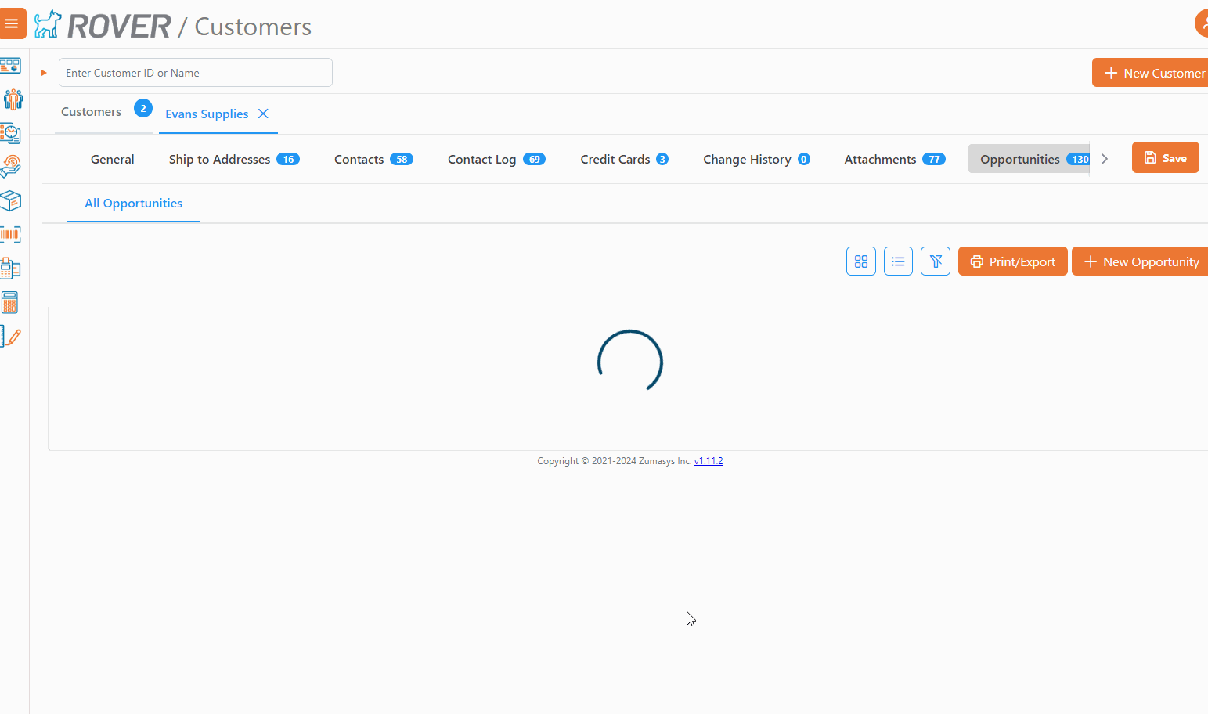Click the New Opportunity button

pos(1141,261)
